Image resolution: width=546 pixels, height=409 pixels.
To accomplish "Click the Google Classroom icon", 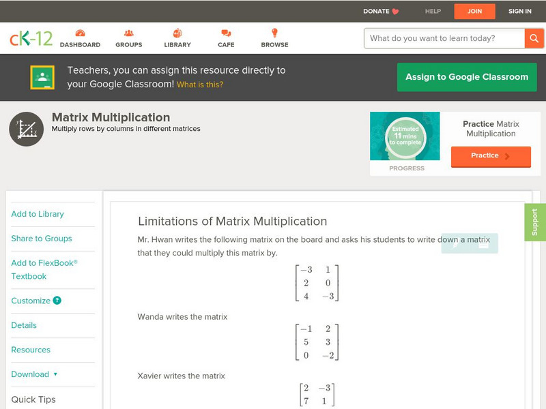I will pyautogui.click(x=42, y=77).
